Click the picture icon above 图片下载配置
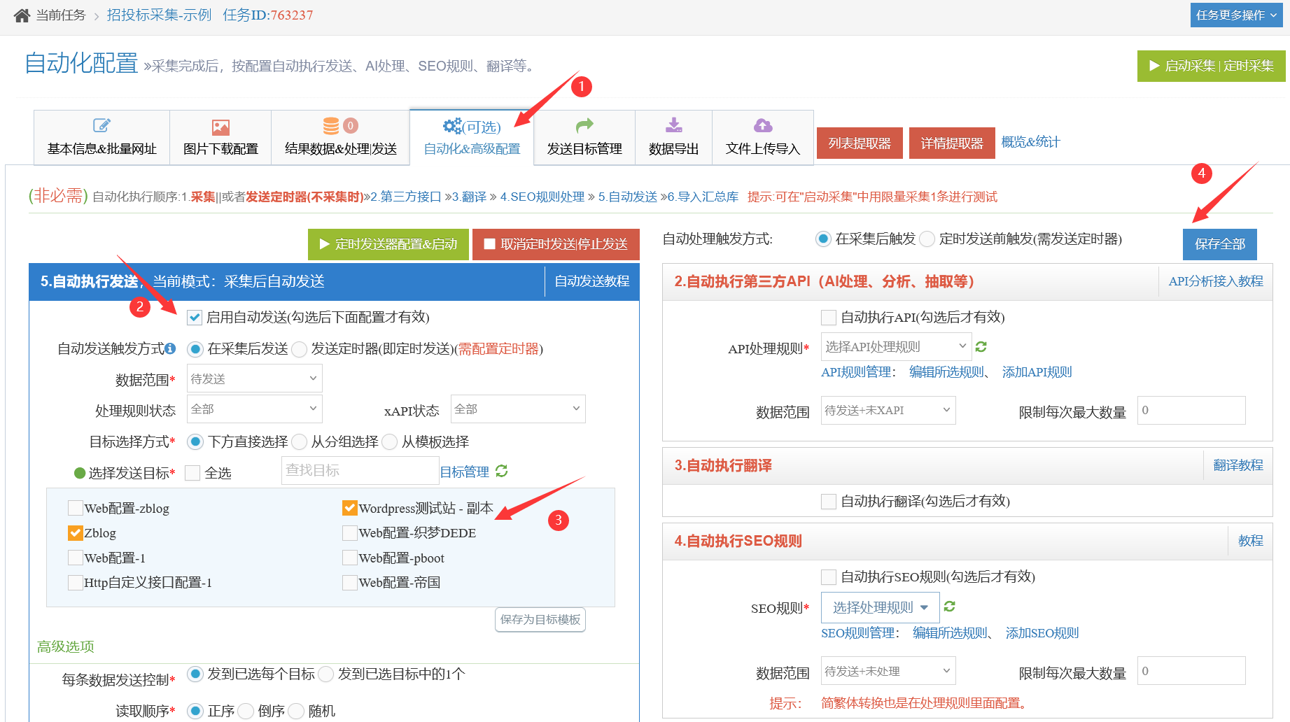 (x=220, y=127)
